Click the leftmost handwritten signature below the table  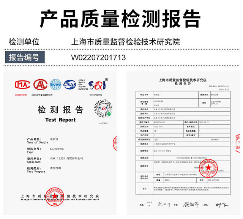(x=164, y=205)
